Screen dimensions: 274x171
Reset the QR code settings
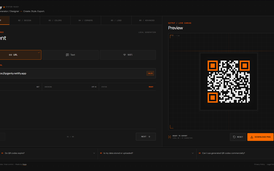point(238,137)
